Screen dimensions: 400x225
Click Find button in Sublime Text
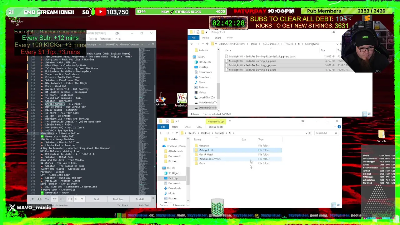tap(96, 199)
